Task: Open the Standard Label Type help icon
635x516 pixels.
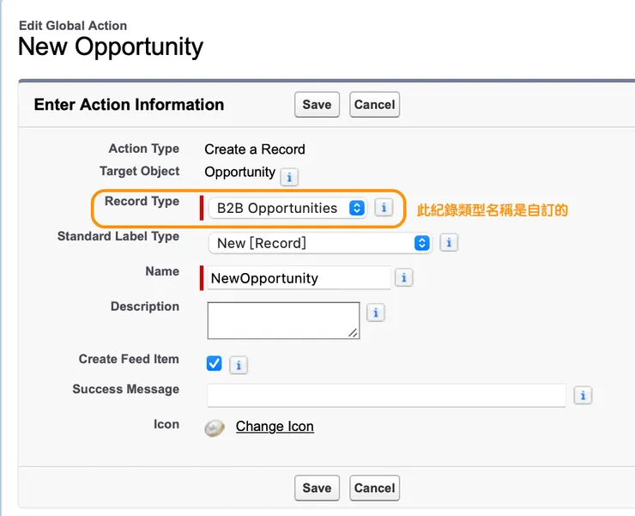Action: tap(448, 243)
